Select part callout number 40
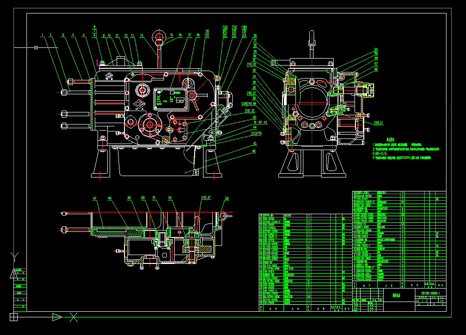 (255, 118)
